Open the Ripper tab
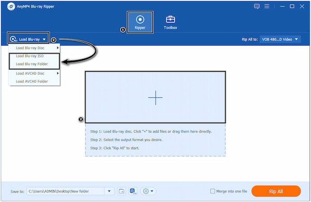This screenshot has height=202, width=311. (140, 22)
